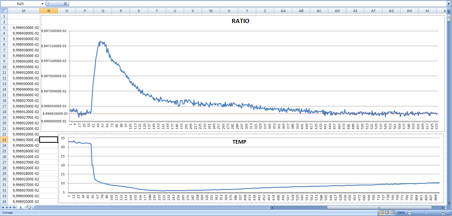Click the 9,99720000E-02 axis label
The height and width of the screenshot is (216, 452).
54,31
